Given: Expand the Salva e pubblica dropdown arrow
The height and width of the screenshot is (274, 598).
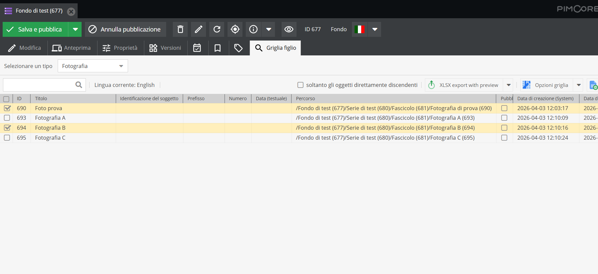Looking at the screenshot, I should (75, 30).
